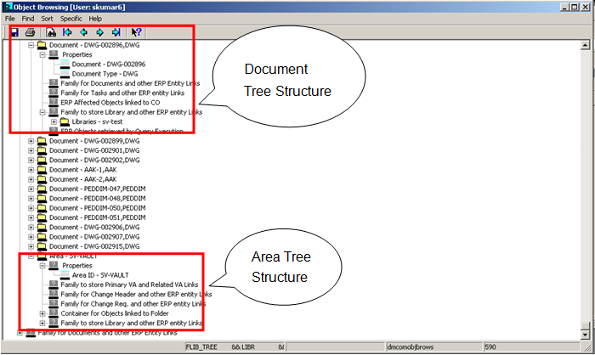Open the File menu

point(10,18)
